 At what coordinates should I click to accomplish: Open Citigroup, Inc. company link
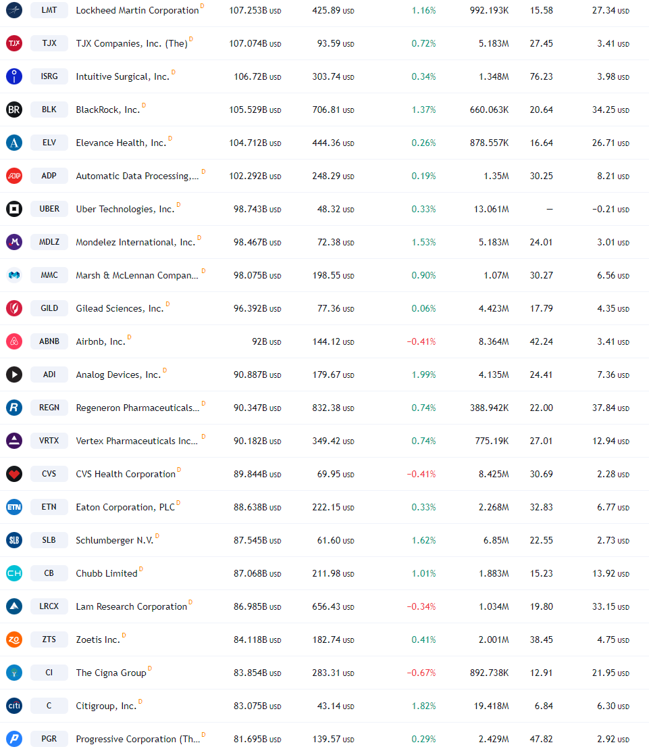[107, 706]
